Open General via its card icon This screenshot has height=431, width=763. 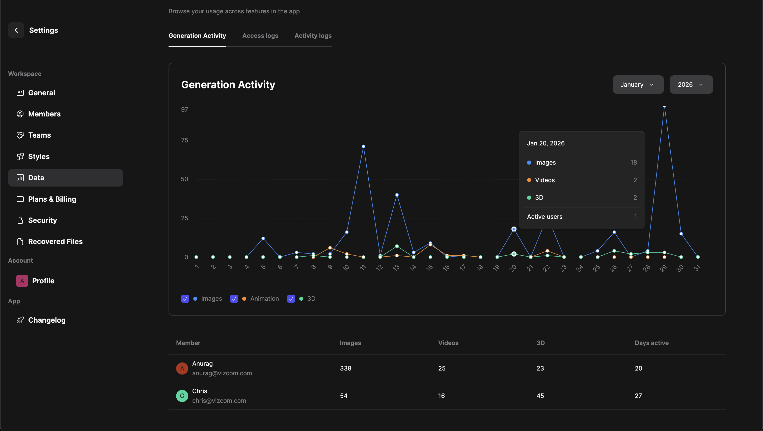point(20,93)
